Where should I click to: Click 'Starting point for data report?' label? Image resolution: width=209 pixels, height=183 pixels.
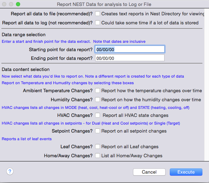pos(61,49)
